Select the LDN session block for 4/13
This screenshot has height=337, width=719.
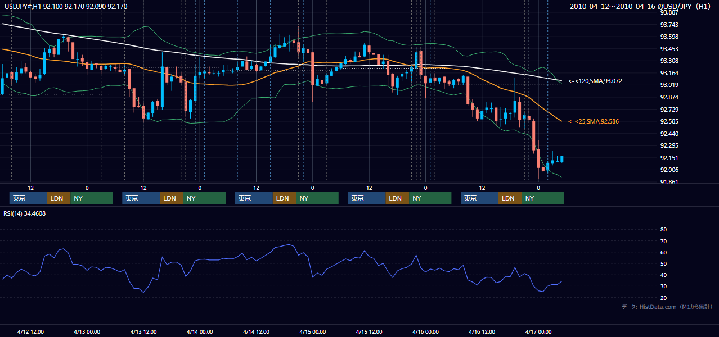point(172,198)
